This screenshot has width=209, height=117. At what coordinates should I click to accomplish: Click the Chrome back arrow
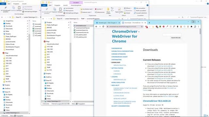[96, 27]
